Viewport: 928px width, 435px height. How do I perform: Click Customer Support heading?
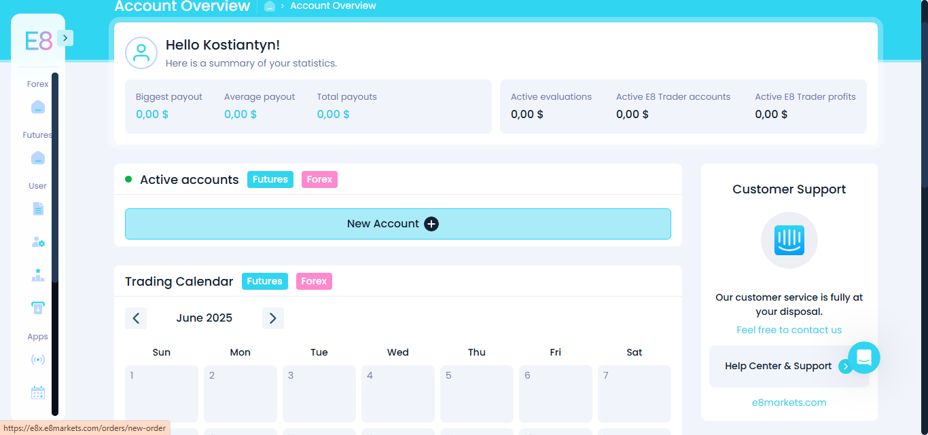coord(789,189)
